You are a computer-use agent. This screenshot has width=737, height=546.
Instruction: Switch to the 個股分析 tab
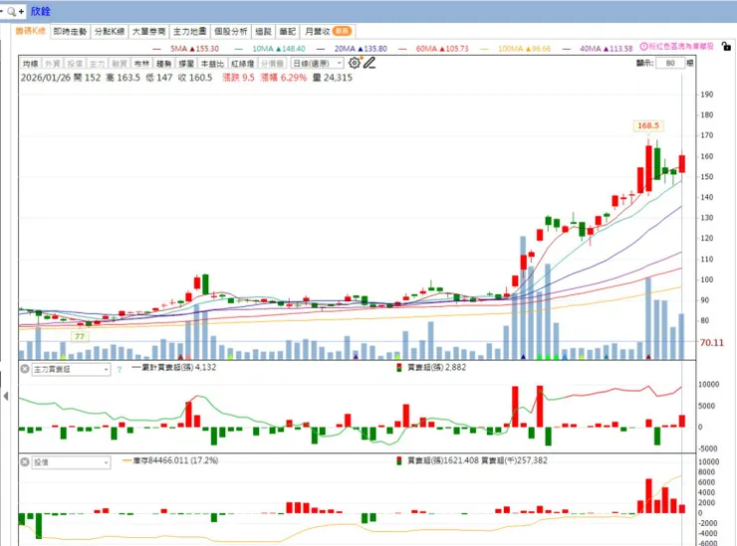(230, 32)
